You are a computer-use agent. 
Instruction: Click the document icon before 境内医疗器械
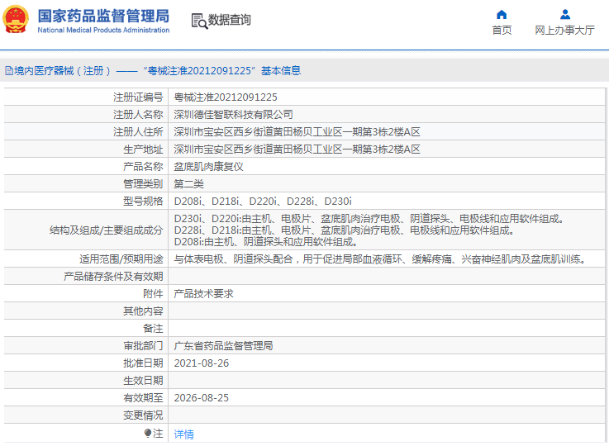pyautogui.click(x=9, y=71)
